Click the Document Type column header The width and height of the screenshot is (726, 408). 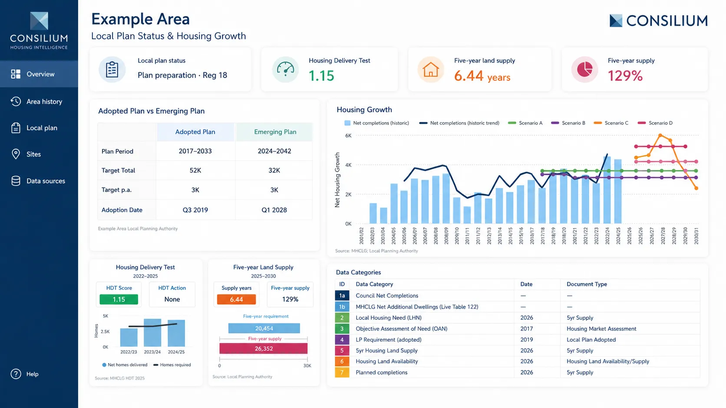(x=587, y=284)
